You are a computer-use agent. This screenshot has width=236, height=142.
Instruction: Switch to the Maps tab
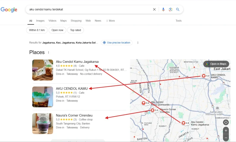[x=63, y=21]
